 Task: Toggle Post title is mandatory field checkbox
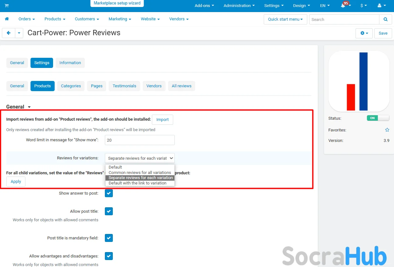click(x=109, y=238)
